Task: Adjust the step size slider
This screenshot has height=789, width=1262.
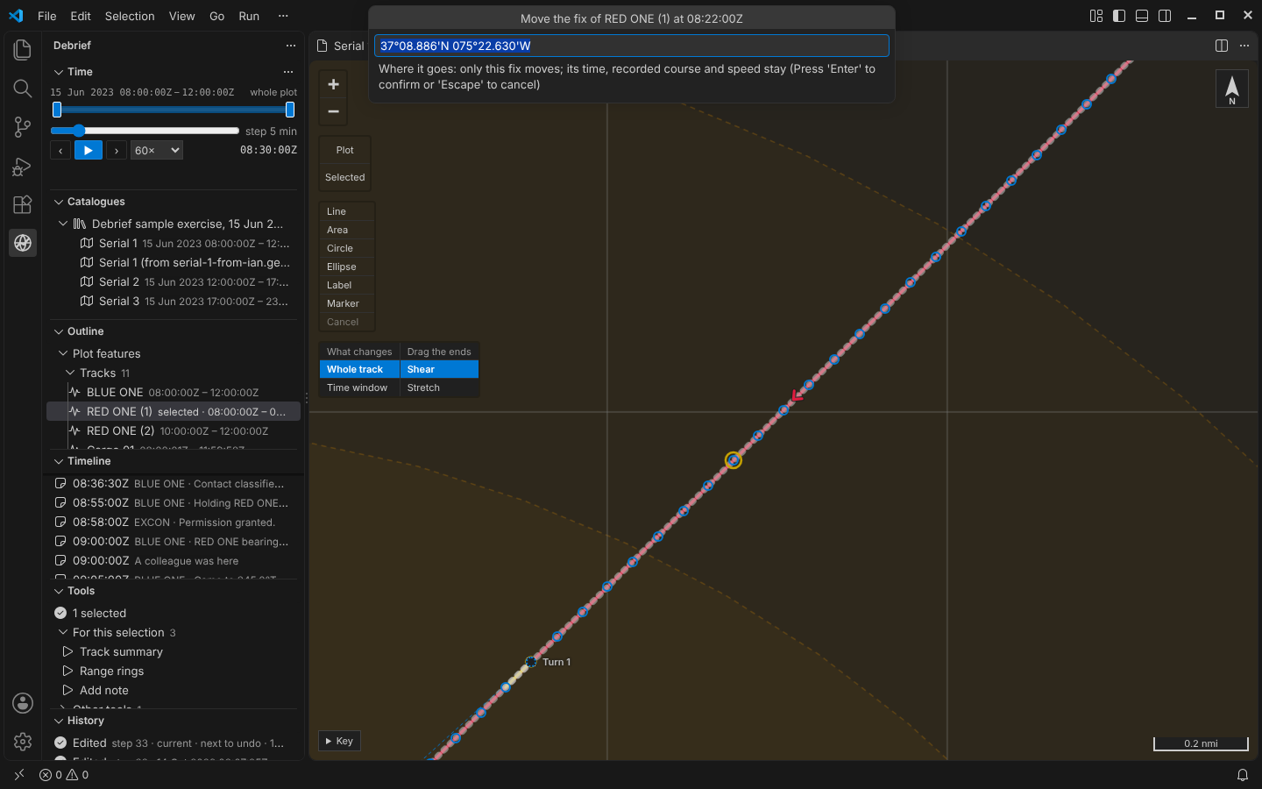Action: click(x=145, y=131)
